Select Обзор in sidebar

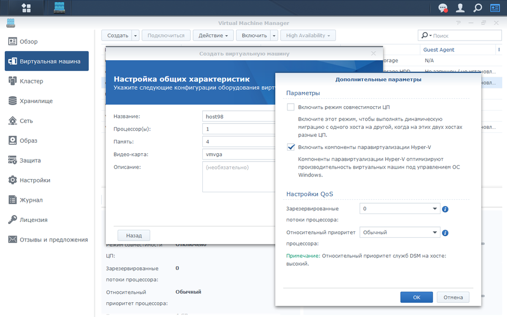46,41
